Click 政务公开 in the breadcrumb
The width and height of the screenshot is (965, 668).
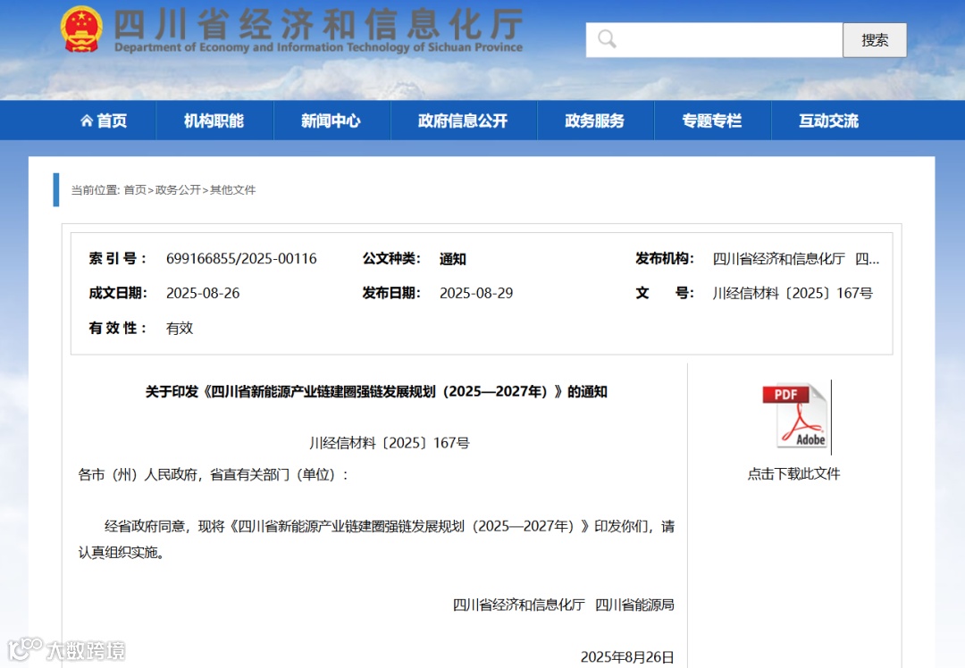(178, 190)
